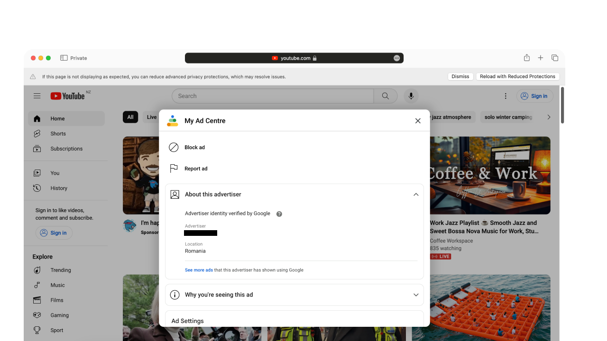The width and height of the screenshot is (607, 341).
Task: Open the Shorts section
Action: [58, 134]
